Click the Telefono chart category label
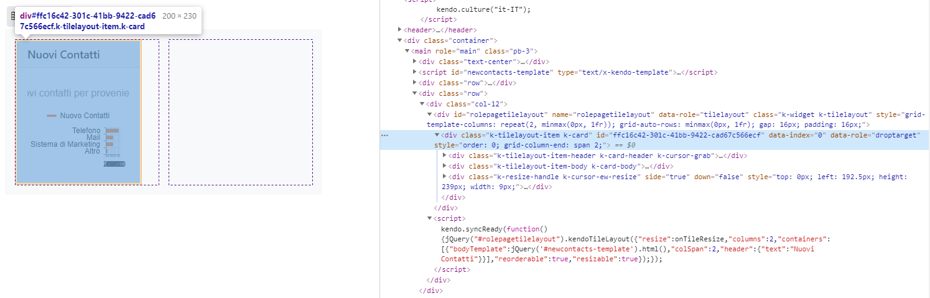 point(86,131)
